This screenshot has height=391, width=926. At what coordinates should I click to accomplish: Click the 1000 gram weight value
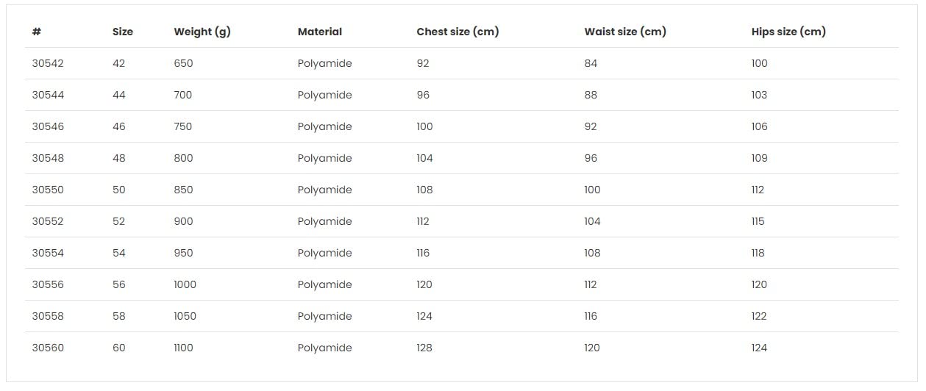coord(185,284)
